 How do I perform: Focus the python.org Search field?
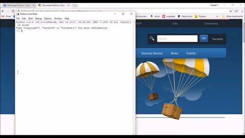click(x=177, y=39)
